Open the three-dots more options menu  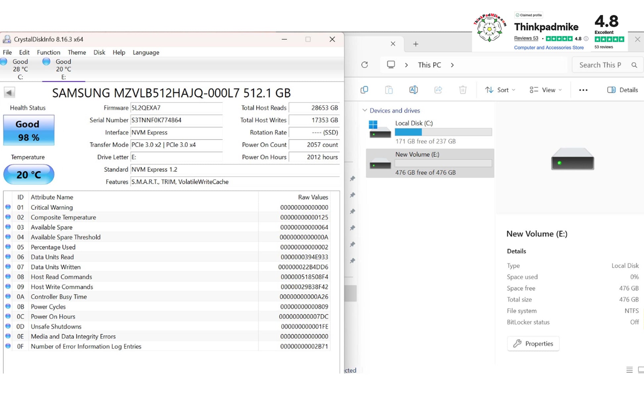[583, 90]
